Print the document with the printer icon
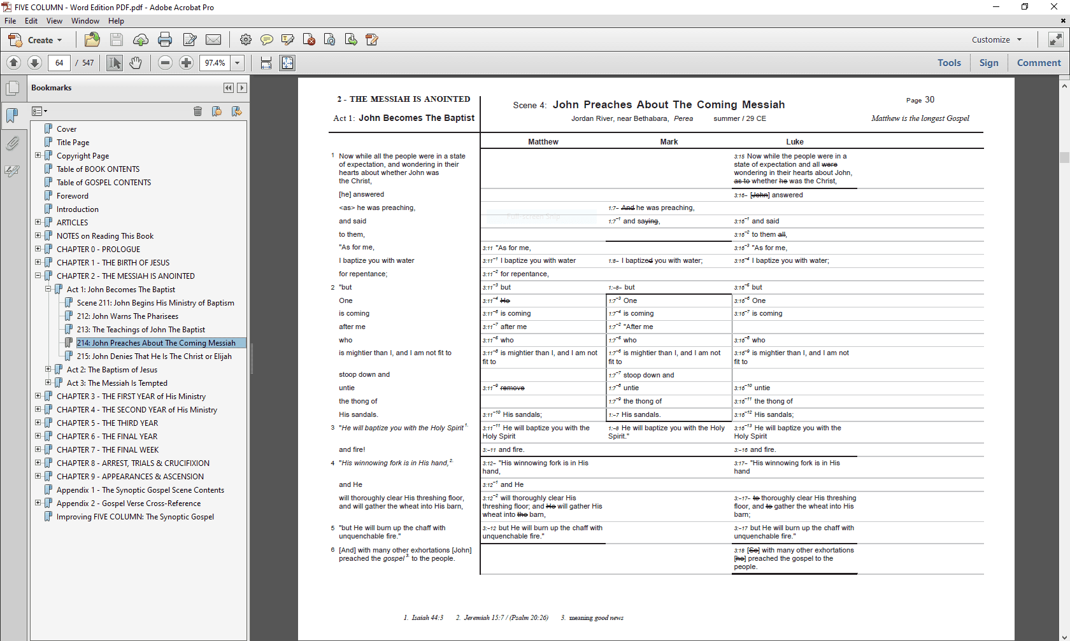1070x641 pixels. coord(165,39)
